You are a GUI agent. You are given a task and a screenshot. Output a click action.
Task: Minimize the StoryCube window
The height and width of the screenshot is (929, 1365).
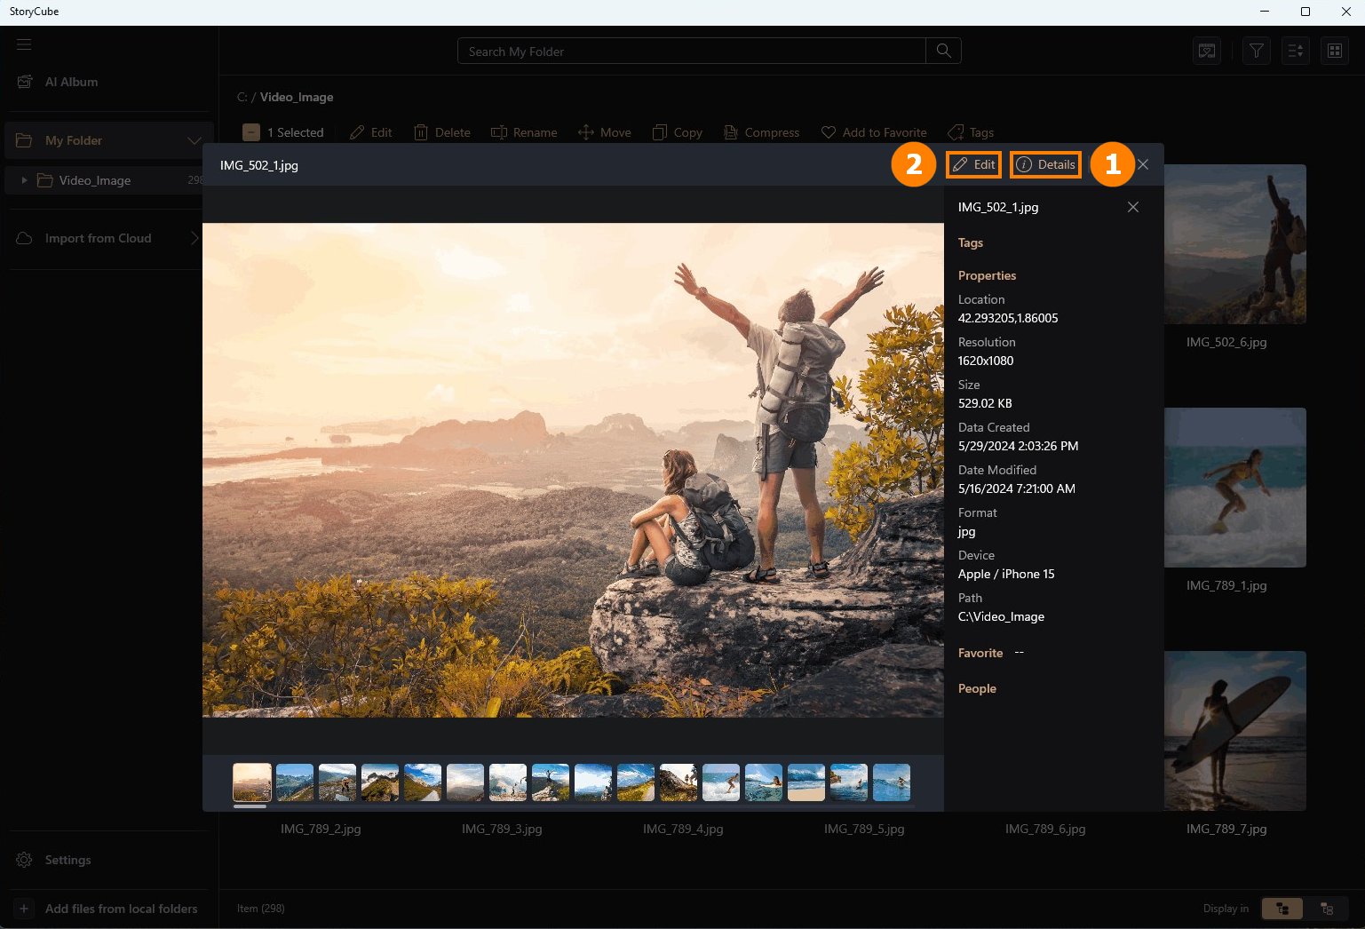click(x=1264, y=12)
